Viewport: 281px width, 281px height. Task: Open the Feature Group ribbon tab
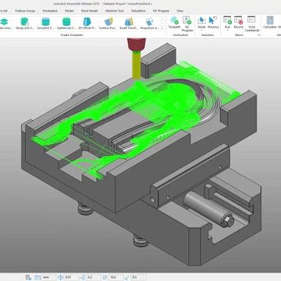point(25,11)
